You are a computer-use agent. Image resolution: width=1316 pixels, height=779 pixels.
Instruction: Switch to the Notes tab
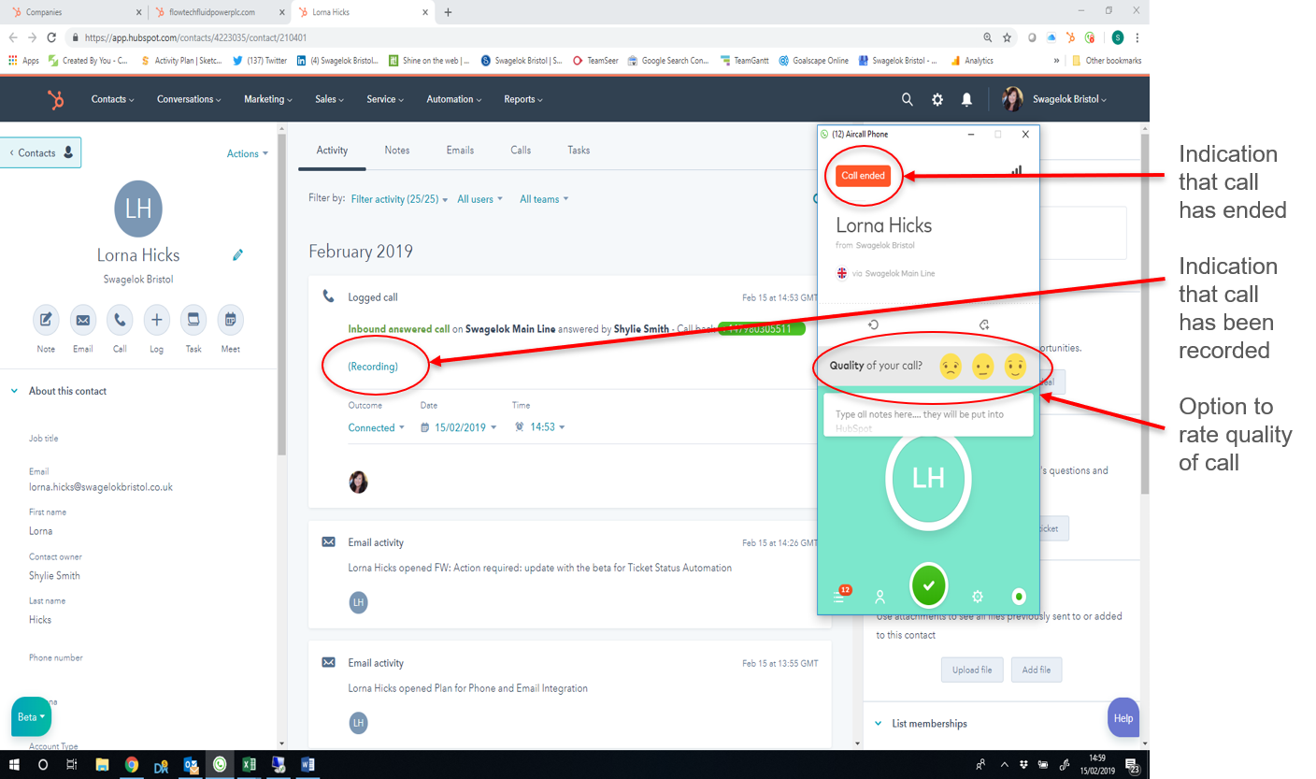tap(397, 150)
